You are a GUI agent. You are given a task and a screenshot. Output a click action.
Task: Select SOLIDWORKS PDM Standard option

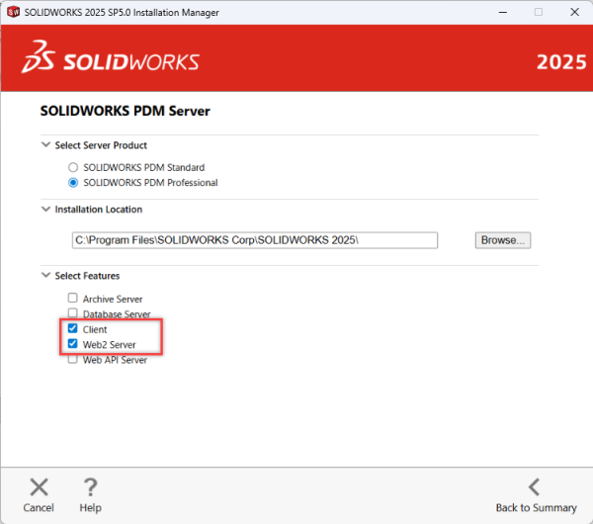coord(73,167)
